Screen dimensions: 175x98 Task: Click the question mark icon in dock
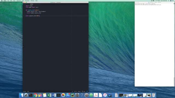pyautogui.click(x=82, y=95)
